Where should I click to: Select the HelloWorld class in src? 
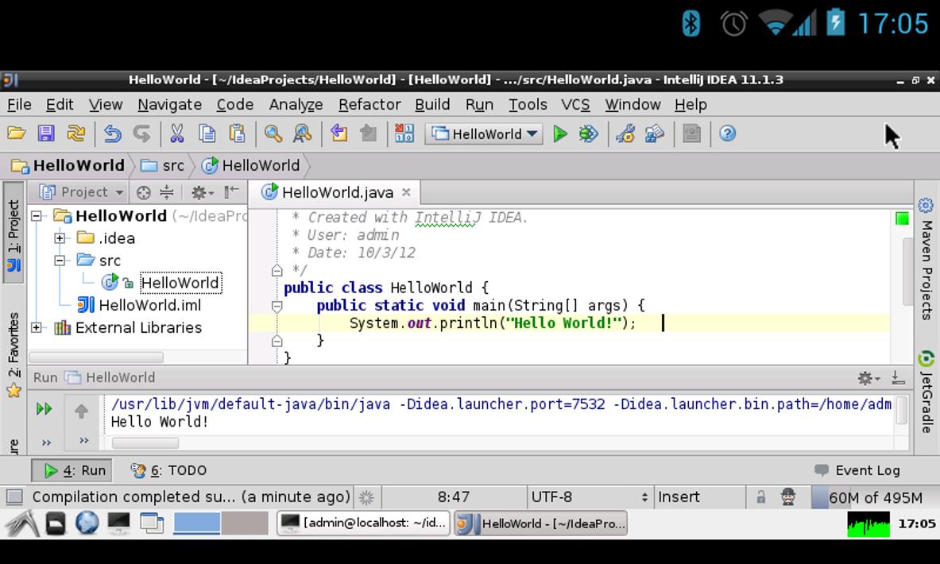point(180,283)
